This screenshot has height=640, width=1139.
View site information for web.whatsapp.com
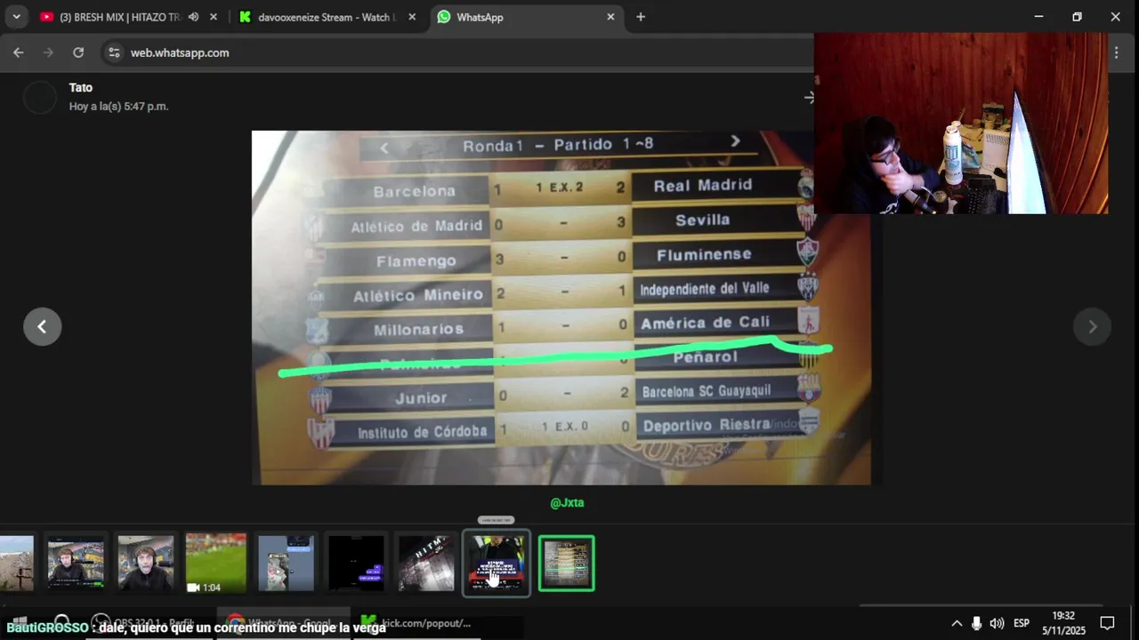click(114, 52)
